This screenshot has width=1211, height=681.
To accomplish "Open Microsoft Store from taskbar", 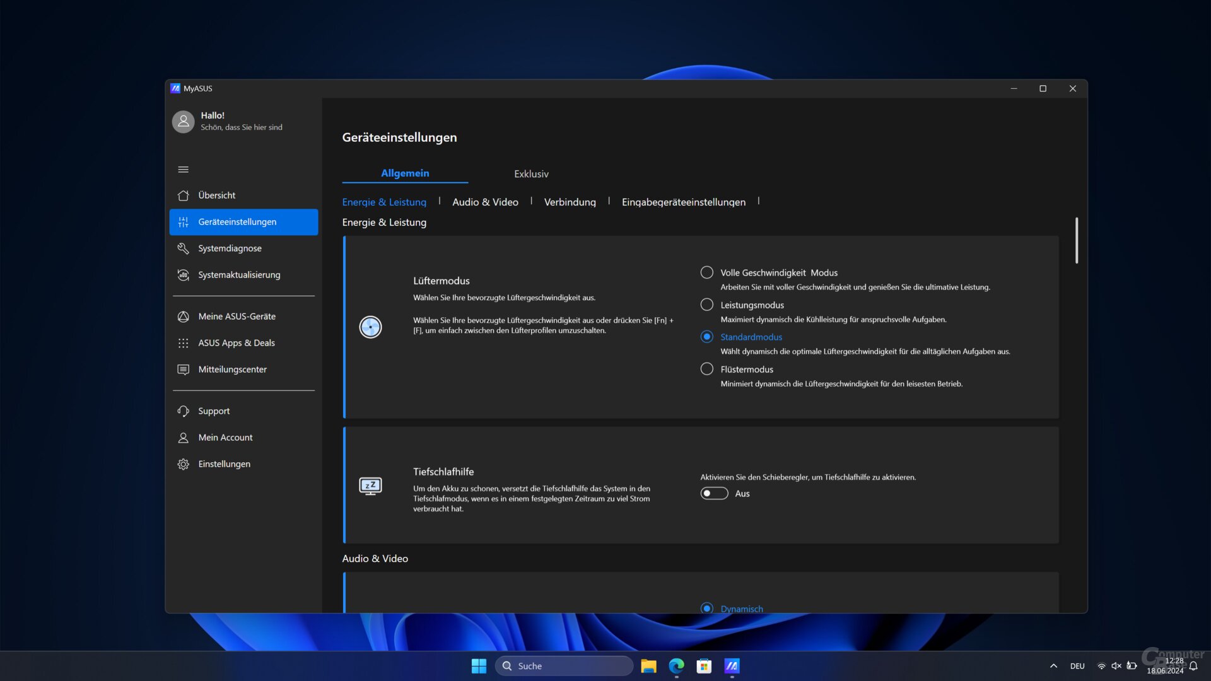I will pyautogui.click(x=704, y=666).
